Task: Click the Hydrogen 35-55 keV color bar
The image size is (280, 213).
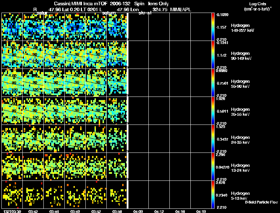Action: [x=213, y=110]
